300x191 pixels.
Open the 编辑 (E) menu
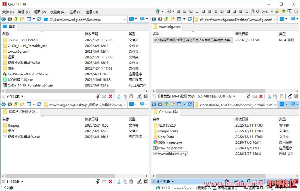coord(24,12)
